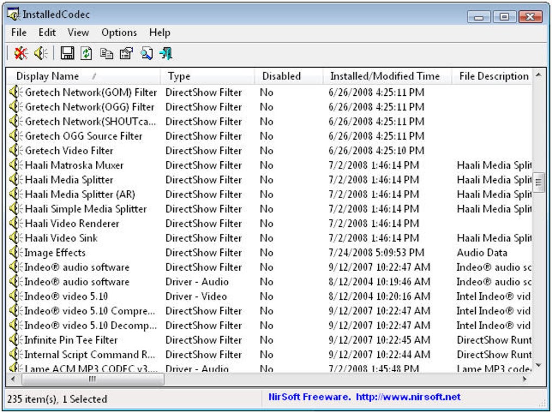This screenshot has height=413, width=552.
Task: Click the date 6/26/2008 4:25:10 PM
Action: (376, 150)
